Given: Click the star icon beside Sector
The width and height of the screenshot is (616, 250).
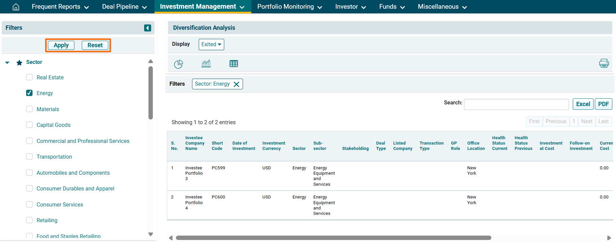Looking at the screenshot, I should click(19, 63).
